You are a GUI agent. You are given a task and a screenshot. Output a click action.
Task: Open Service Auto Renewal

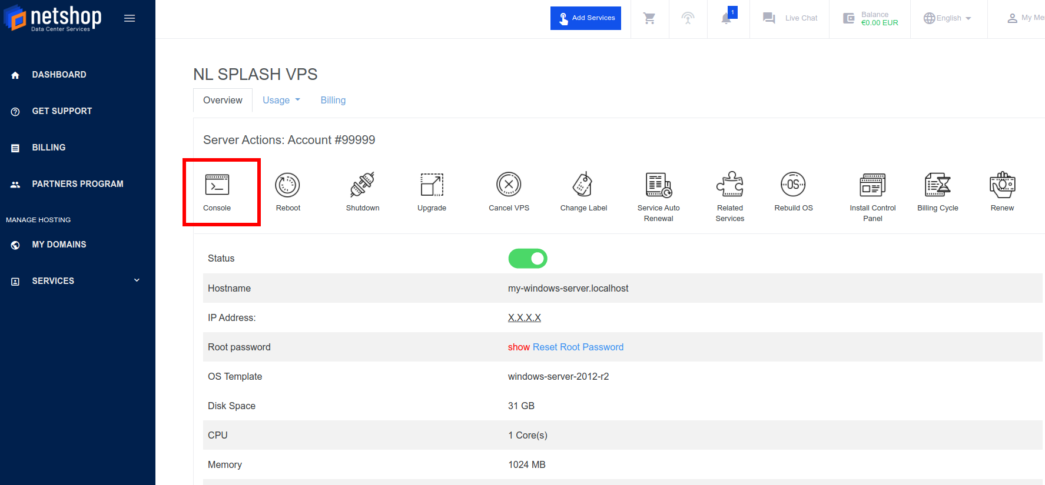click(658, 197)
